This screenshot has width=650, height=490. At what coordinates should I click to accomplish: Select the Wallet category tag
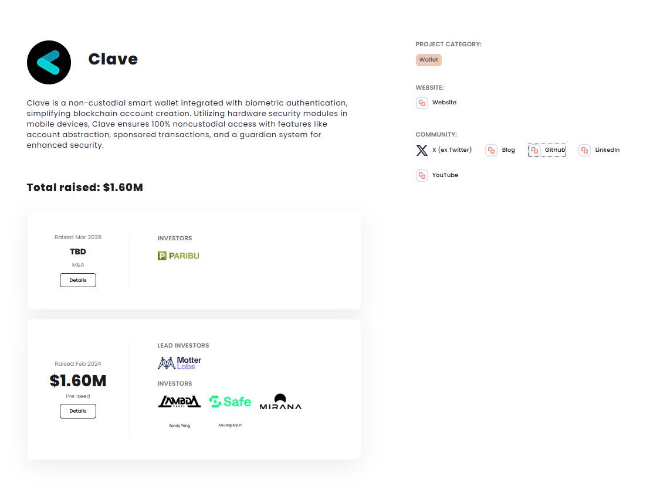[x=428, y=59]
